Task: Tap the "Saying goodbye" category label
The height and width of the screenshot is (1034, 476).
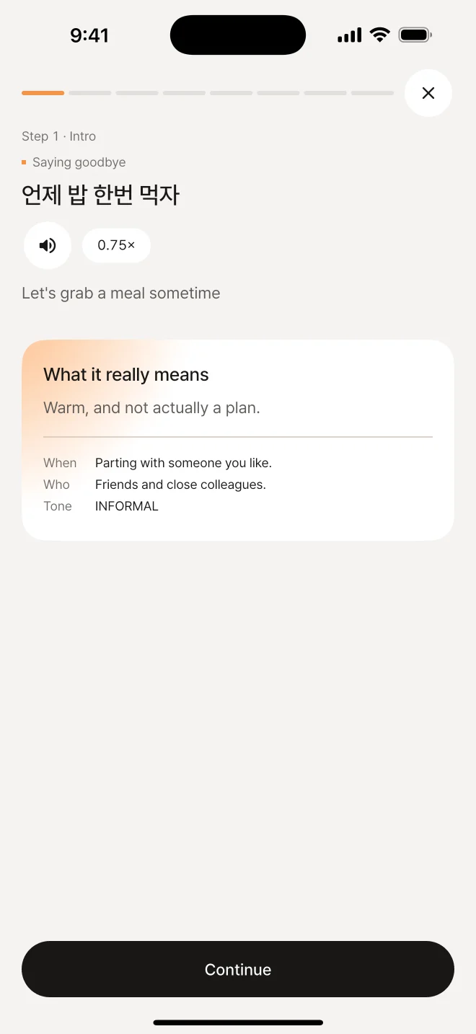Action: 79,162
